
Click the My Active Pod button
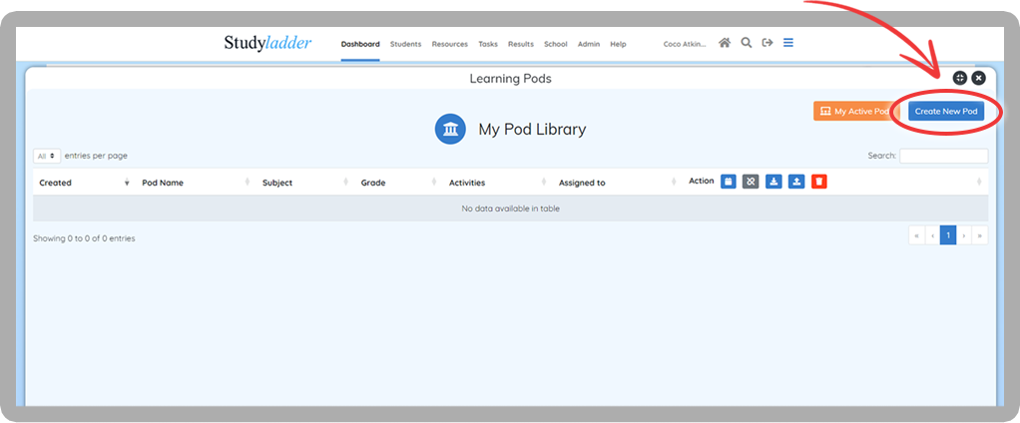point(854,112)
